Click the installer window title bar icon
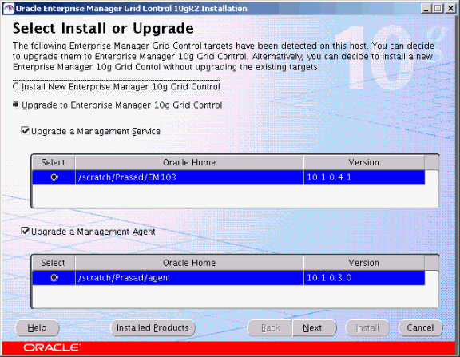460x357 pixels. [x=9, y=8]
